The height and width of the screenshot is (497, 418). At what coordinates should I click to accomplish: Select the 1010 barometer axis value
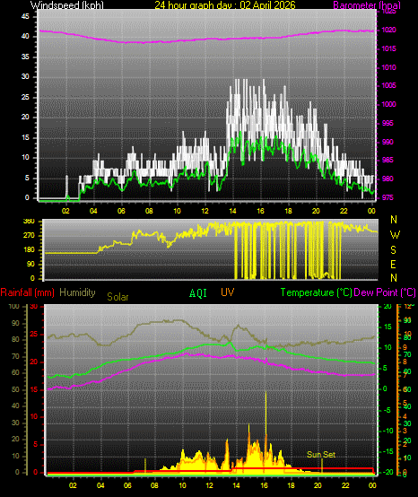tap(388, 67)
